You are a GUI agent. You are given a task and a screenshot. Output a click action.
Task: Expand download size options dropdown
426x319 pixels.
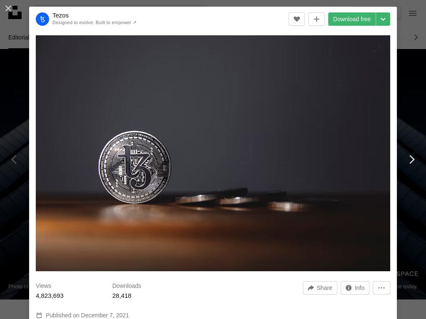coord(383,19)
